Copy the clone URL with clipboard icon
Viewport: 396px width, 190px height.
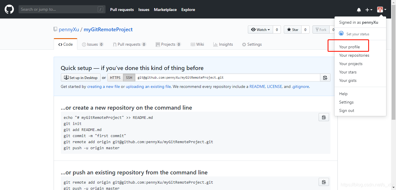(x=325, y=78)
